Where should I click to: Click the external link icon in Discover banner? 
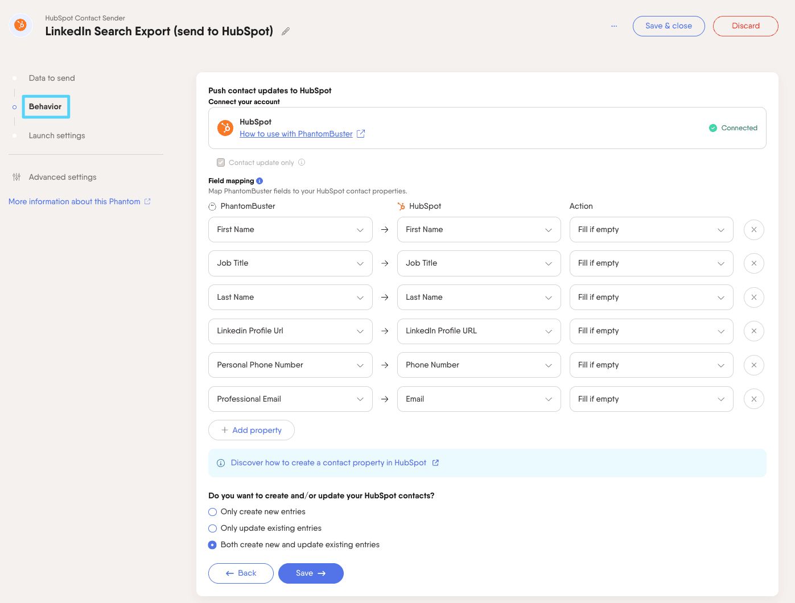435,462
